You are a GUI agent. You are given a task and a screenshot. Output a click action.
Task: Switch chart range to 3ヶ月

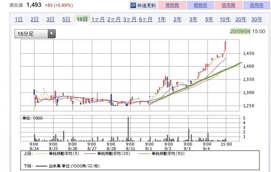pyautogui.click(x=130, y=19)
